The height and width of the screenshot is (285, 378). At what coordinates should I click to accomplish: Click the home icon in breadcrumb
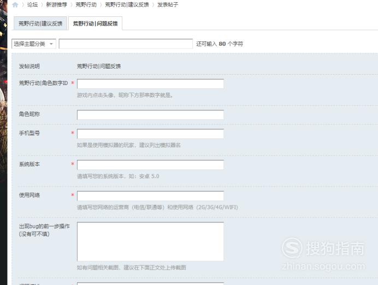(x=15, y=4)
